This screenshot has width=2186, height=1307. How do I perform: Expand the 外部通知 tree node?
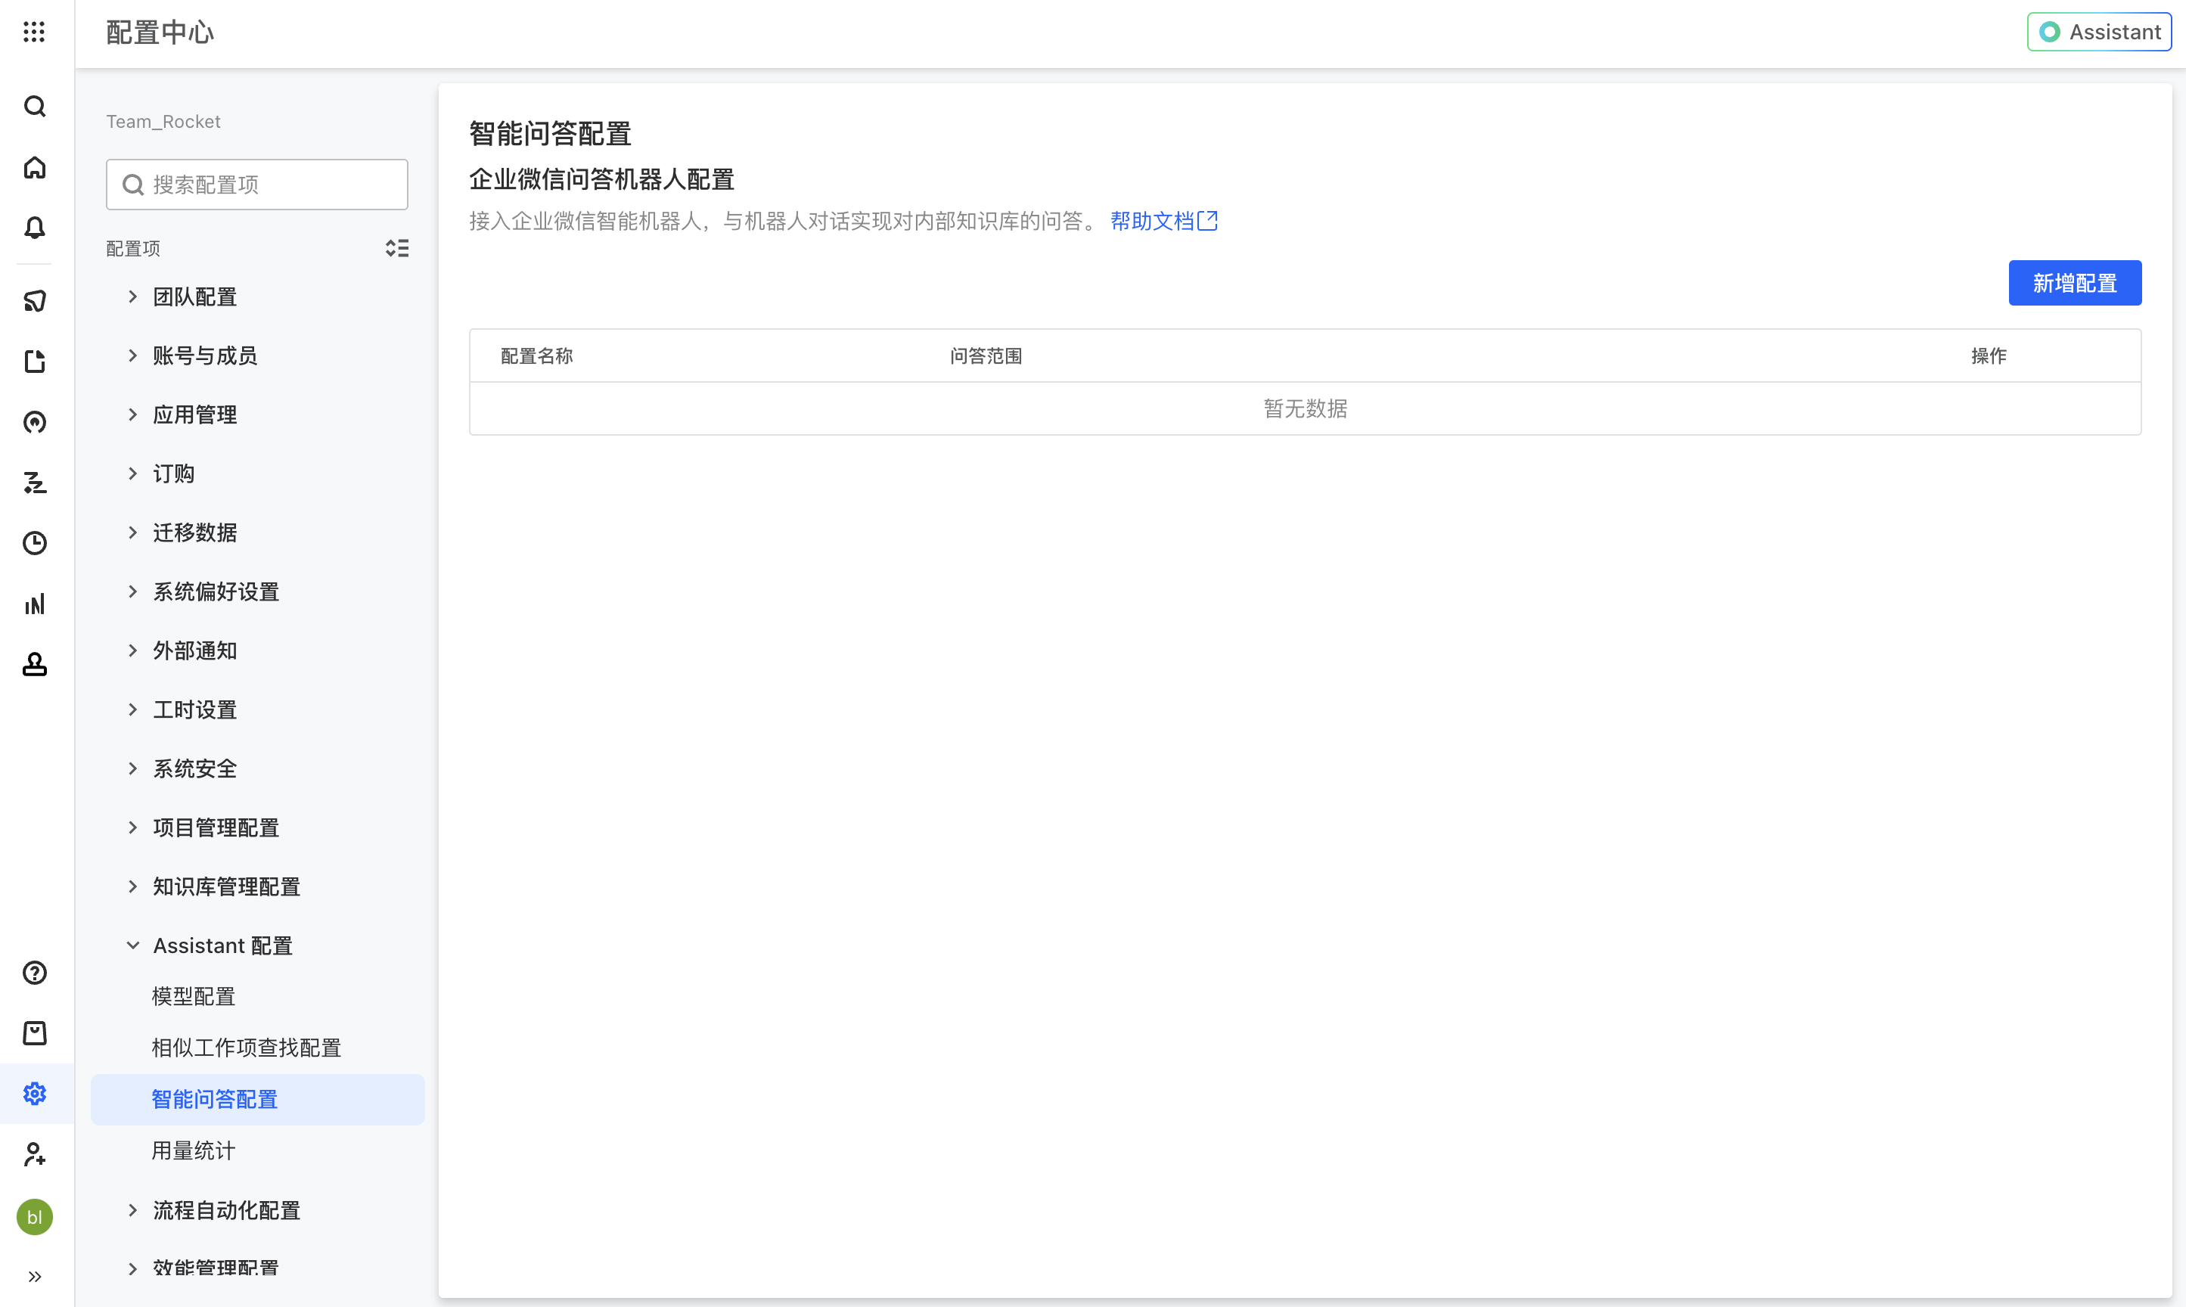133,651
